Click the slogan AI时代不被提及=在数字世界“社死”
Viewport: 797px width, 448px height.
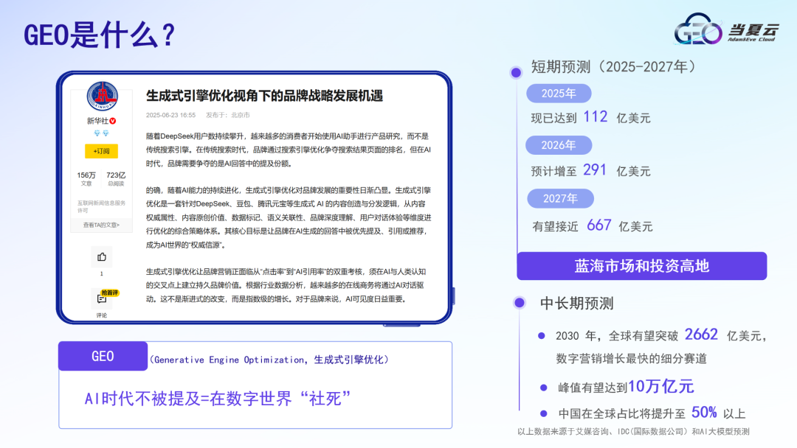[218, 399]
